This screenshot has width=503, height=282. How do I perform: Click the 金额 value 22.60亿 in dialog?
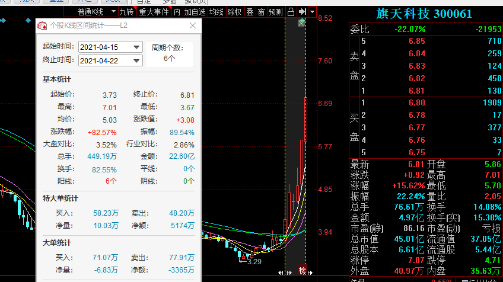pyautogui.click(x=182, y=156)
